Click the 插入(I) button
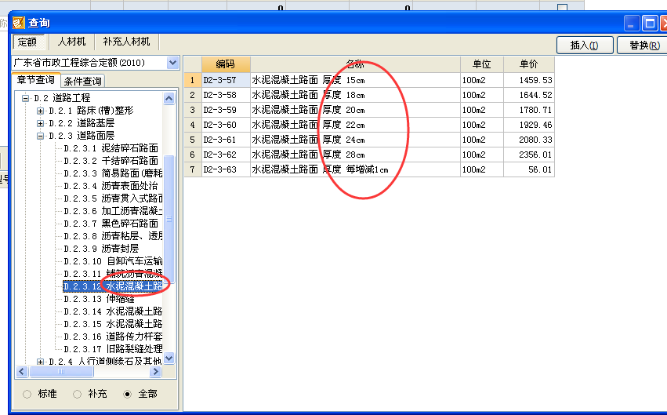The width and height of the screenshot is (667, 415). pyautogui.click(x=585, y=46)
